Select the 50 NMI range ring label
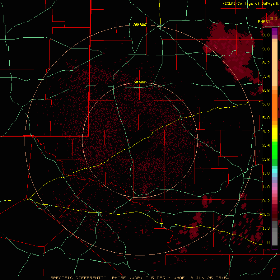280x280 pixels. pyautogui.click(x=140, y=82)
